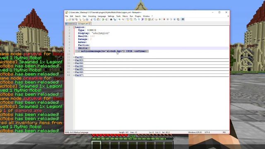Screen dimensions: 265x149
Task: Run the macro multiple times icon
Action: point(174,19)
